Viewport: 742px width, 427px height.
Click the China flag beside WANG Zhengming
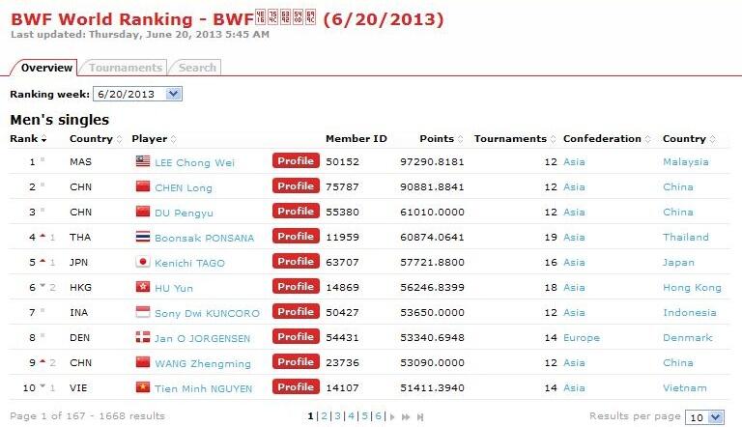click(x=143, y=361)
